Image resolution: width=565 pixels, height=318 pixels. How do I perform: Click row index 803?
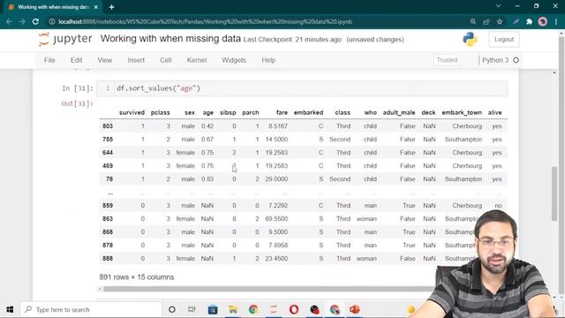pyautogui.click(x=108, y=126)
